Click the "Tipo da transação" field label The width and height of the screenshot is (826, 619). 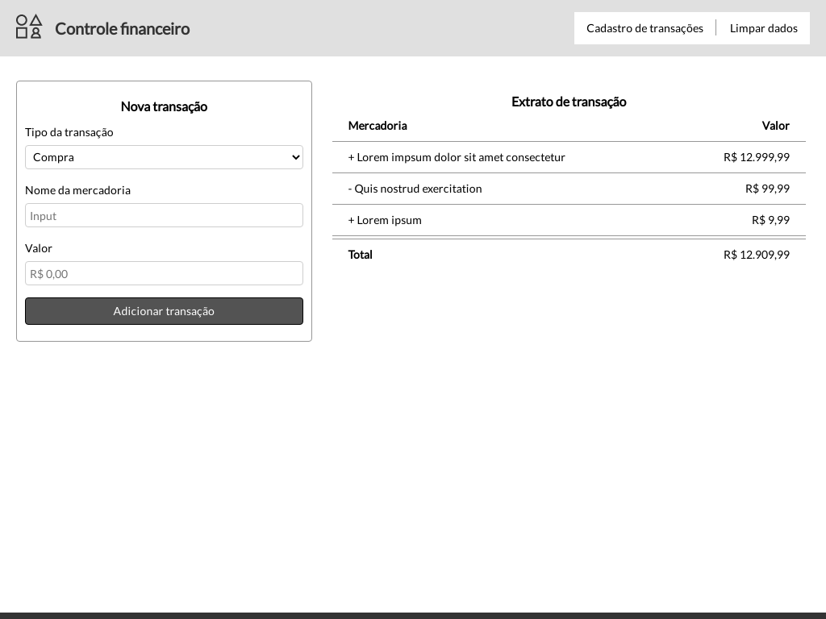pos(69,132)
